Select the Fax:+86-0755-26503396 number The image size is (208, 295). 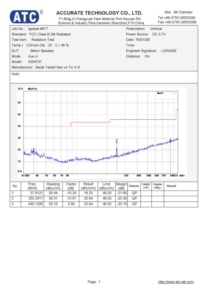click(x=177, y=22)
